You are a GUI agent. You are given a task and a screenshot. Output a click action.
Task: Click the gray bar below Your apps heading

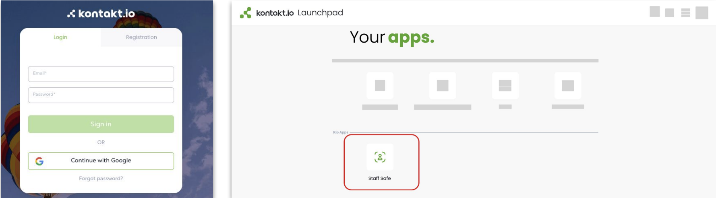point(465,61)
